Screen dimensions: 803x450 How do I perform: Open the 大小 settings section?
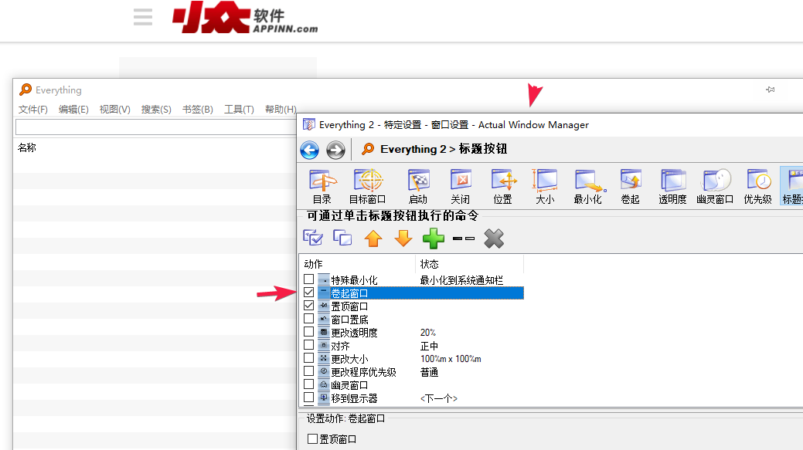click(545, 187)
